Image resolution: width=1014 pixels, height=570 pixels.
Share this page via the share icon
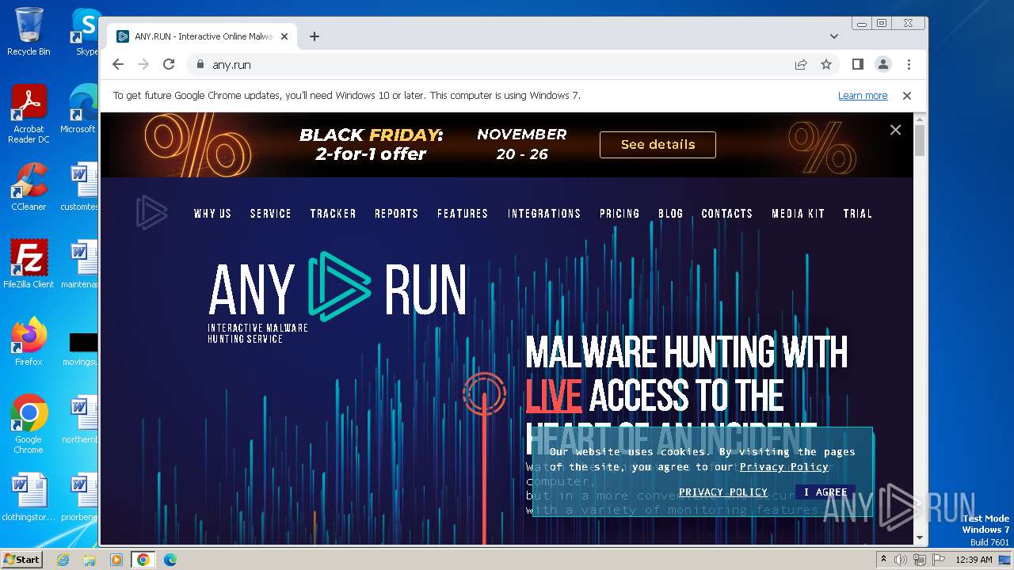[801, 64]
